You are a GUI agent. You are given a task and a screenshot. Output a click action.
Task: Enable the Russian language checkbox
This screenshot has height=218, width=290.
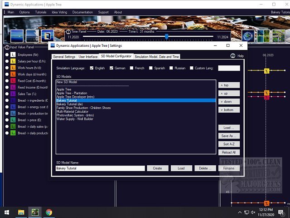click(x=171, y=68)
